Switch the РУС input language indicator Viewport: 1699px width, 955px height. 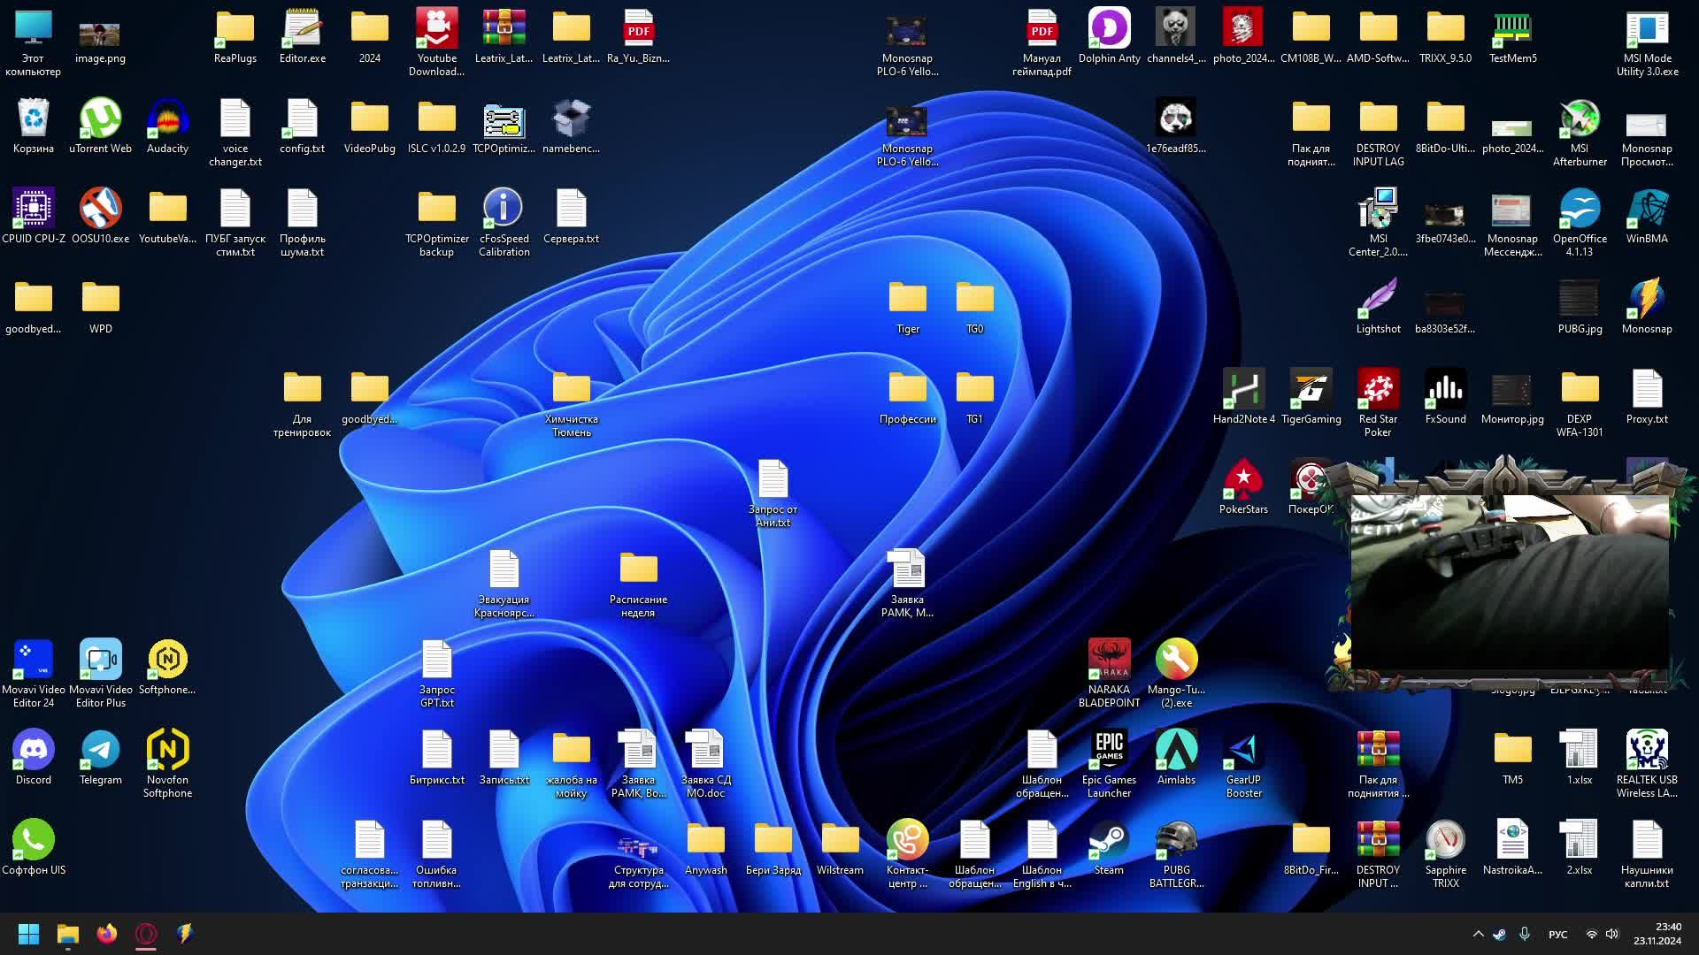click(x=1557, y=934)
